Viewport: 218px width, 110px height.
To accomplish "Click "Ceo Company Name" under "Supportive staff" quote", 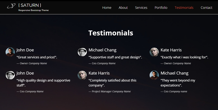I will pyautogui.click(x=102, y=63).
